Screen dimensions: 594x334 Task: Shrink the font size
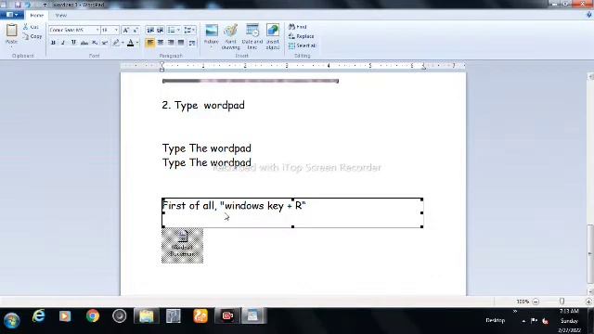136,30
